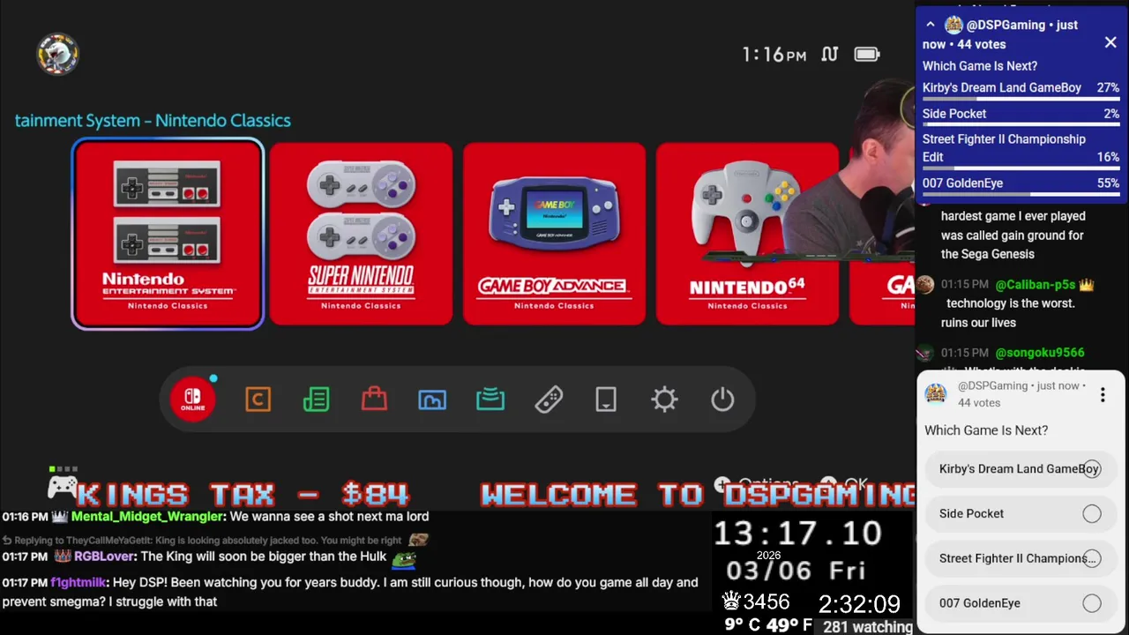This screenshot has height=635, width=1129.
Task: Close the poll results banner
Action: 1110,42
